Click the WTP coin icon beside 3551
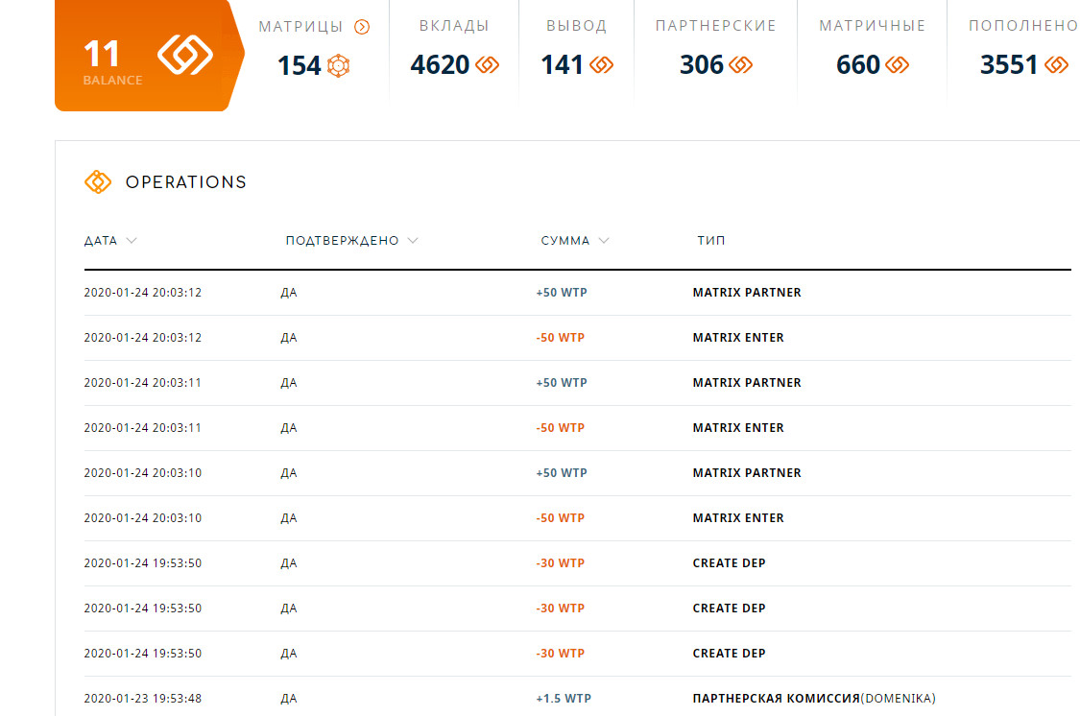1080x716 pixels. [1056, 65]
